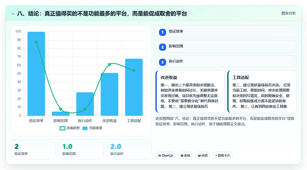Click the trend line point above 验证效率
Screen dimensions: 307x170
point(36,42)
